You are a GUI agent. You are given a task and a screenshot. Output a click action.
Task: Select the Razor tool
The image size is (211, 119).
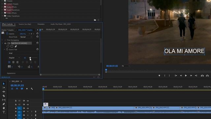click(x=4, y=96)
